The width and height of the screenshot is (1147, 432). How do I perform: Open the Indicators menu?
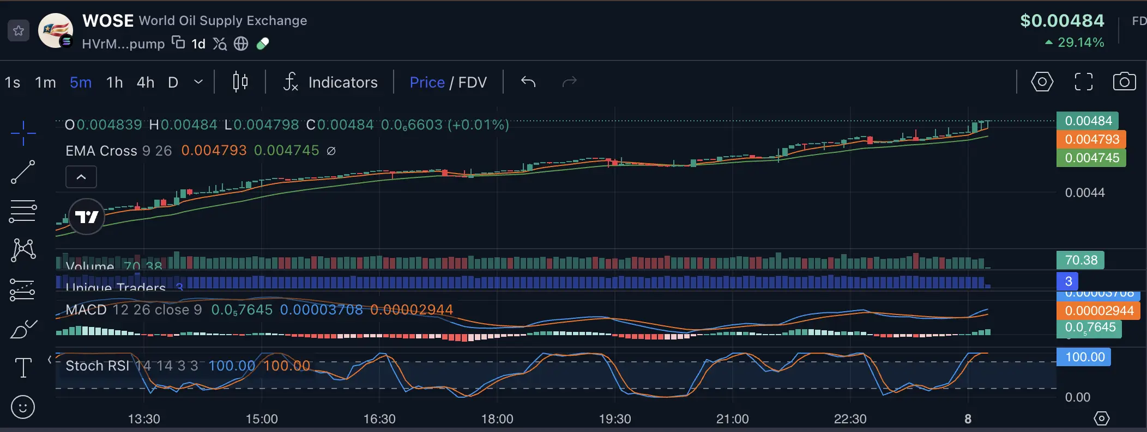(330, 82)
